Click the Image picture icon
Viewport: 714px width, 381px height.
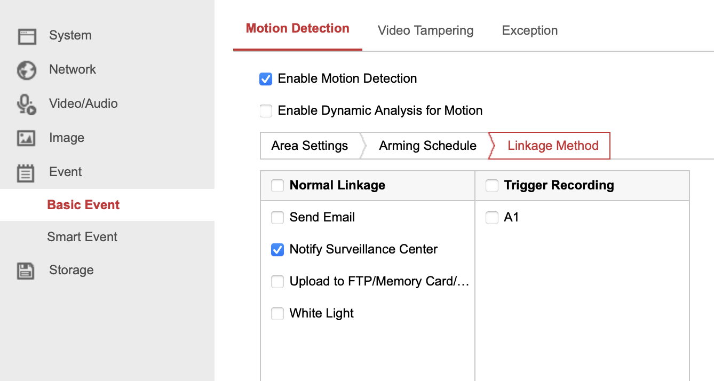27,138
